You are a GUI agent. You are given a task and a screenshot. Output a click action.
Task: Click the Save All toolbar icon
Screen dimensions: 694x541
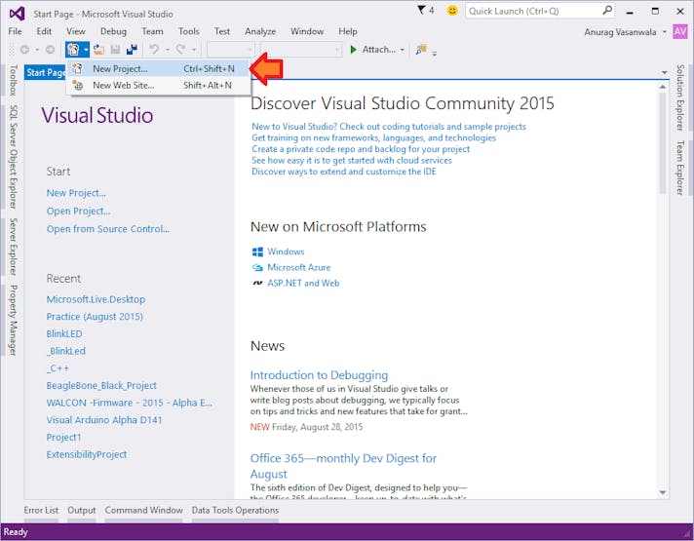click(x=131, y=50)
